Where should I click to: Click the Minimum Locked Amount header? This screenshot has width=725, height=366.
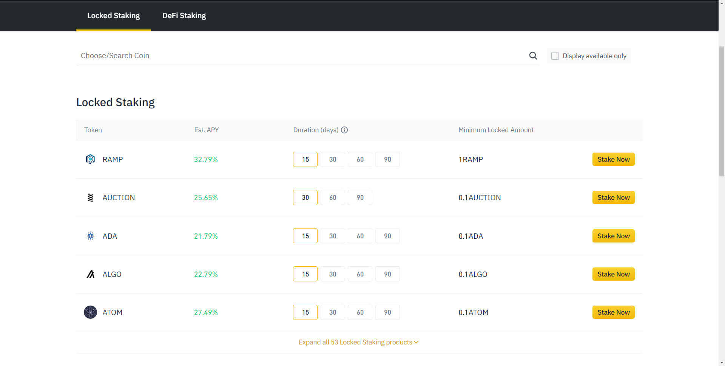pyautogui.click(x=496, y=130)
